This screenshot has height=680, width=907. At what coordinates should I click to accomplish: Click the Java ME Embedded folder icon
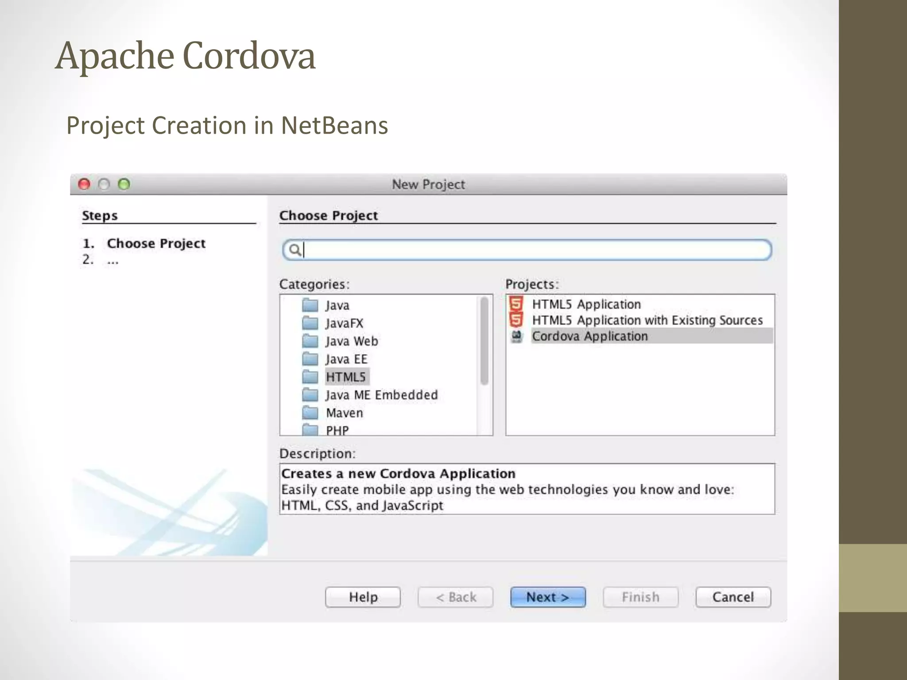[310, 395]
